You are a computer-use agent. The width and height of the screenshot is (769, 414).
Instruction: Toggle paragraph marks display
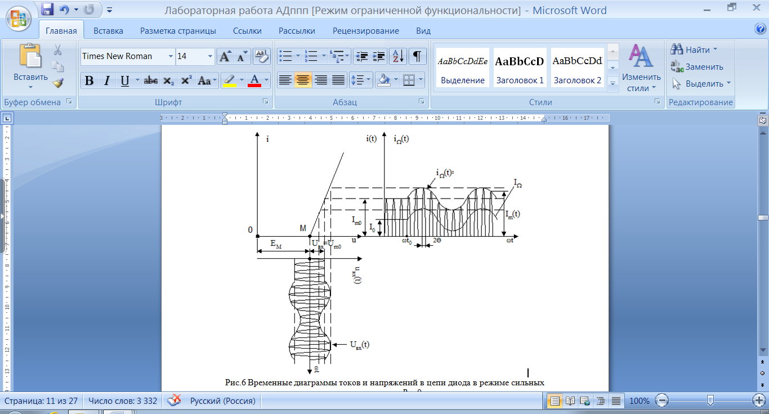[417, 56]
